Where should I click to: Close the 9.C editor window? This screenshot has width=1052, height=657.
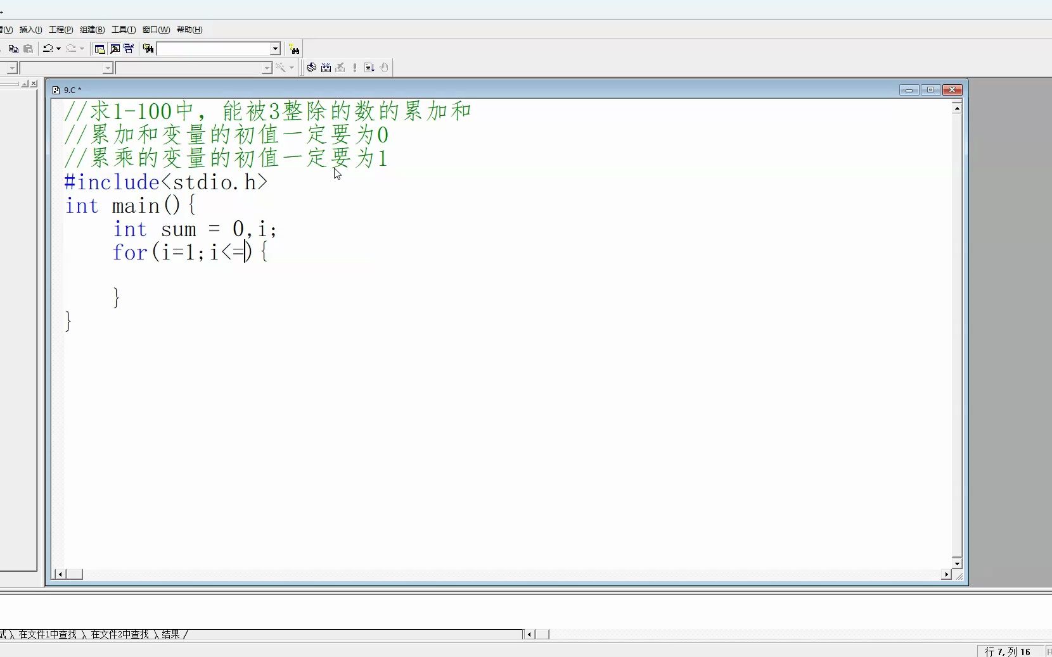click(x=953, y=90)
